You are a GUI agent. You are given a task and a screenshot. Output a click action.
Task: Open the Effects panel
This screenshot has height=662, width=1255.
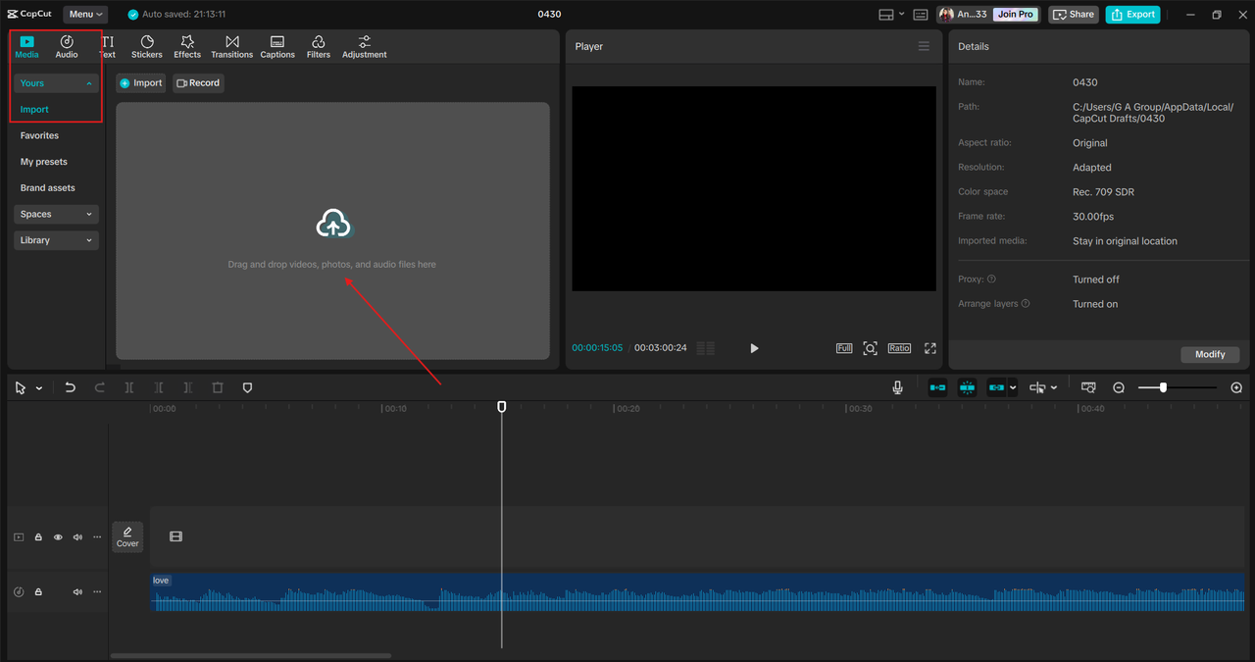[187, 46]
